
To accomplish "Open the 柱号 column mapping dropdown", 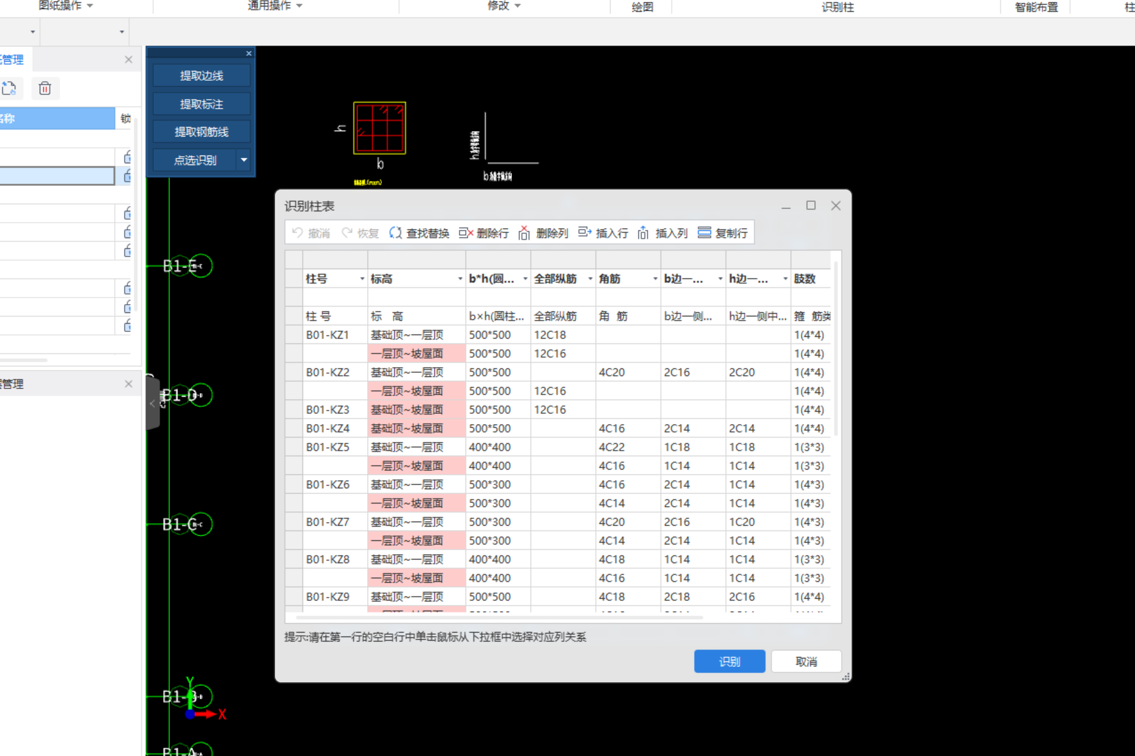I will point(362,279).
